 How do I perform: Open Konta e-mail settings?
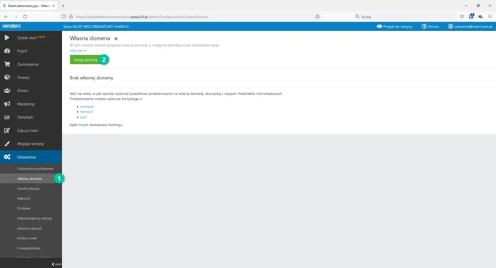(x=27, y=238)
